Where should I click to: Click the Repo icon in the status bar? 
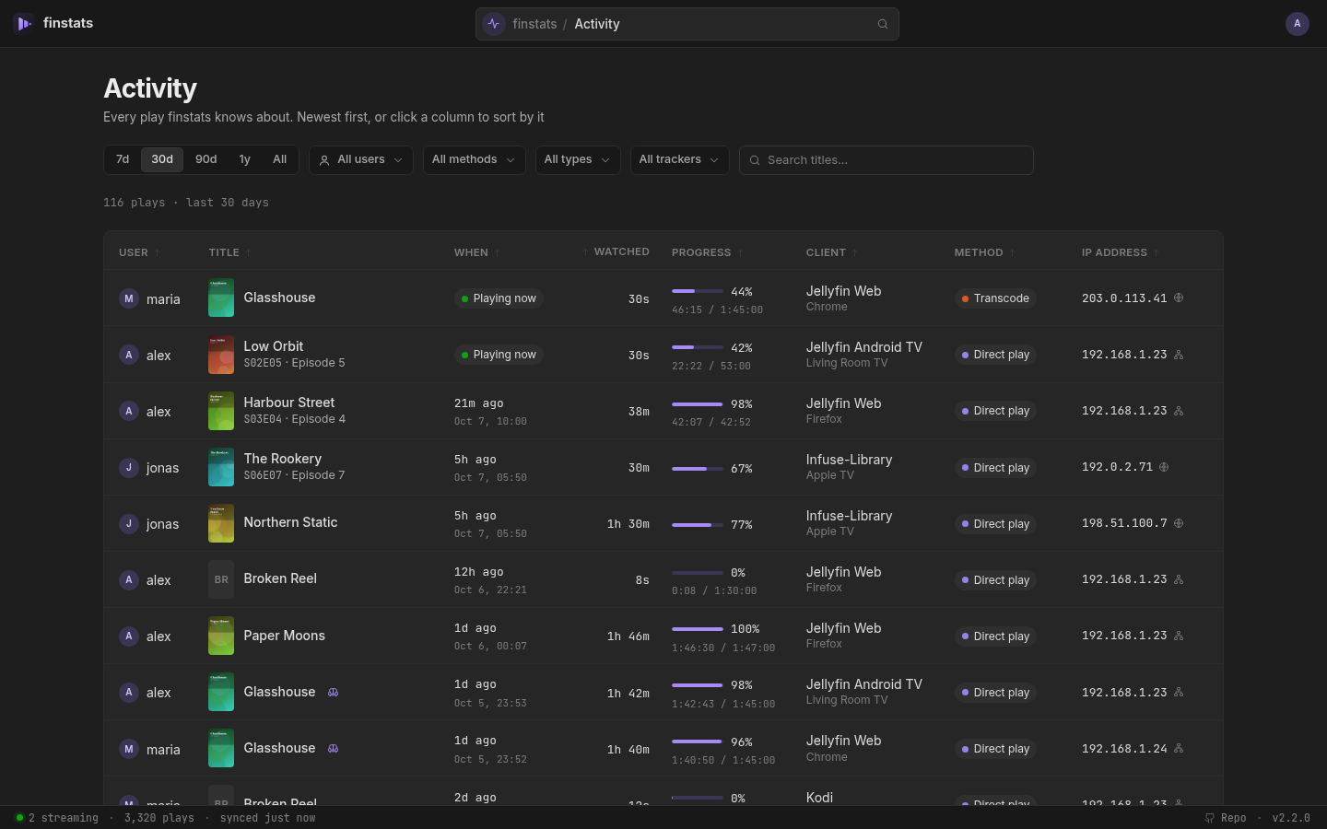[1210, 818]
